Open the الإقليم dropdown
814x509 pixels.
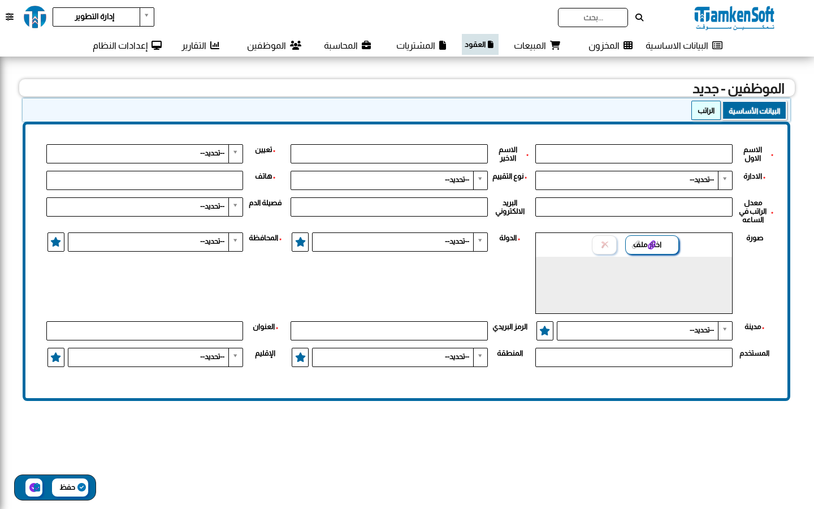point(155,357)
